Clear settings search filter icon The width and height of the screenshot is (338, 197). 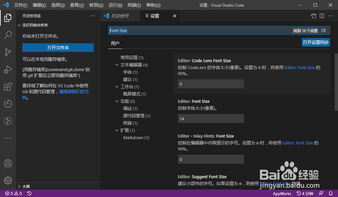point(323,31)
